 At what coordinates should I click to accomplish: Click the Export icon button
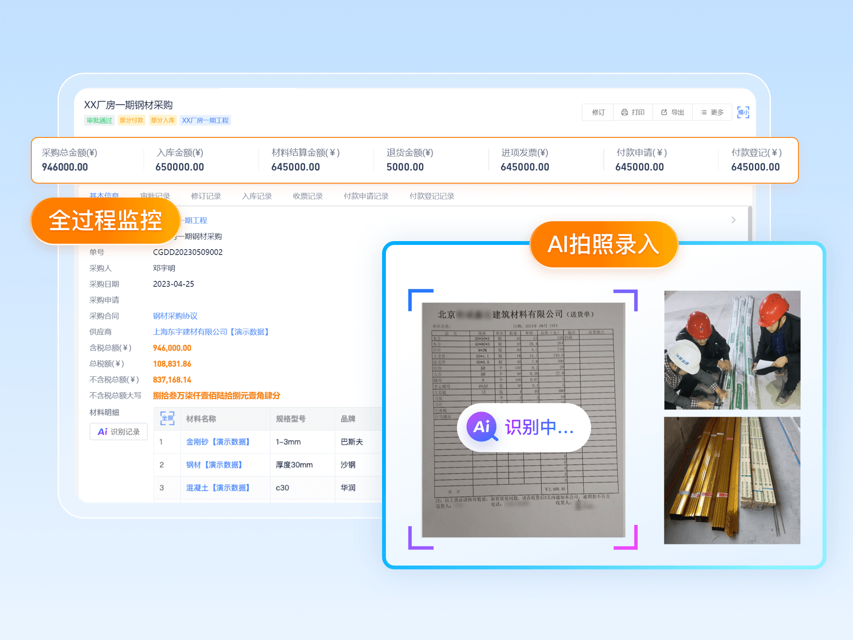click(672, 112)
